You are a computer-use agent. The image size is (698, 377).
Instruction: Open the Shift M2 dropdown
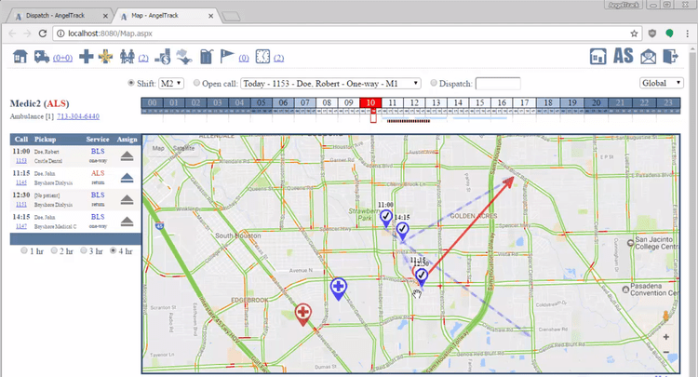[x=170, y=83]
